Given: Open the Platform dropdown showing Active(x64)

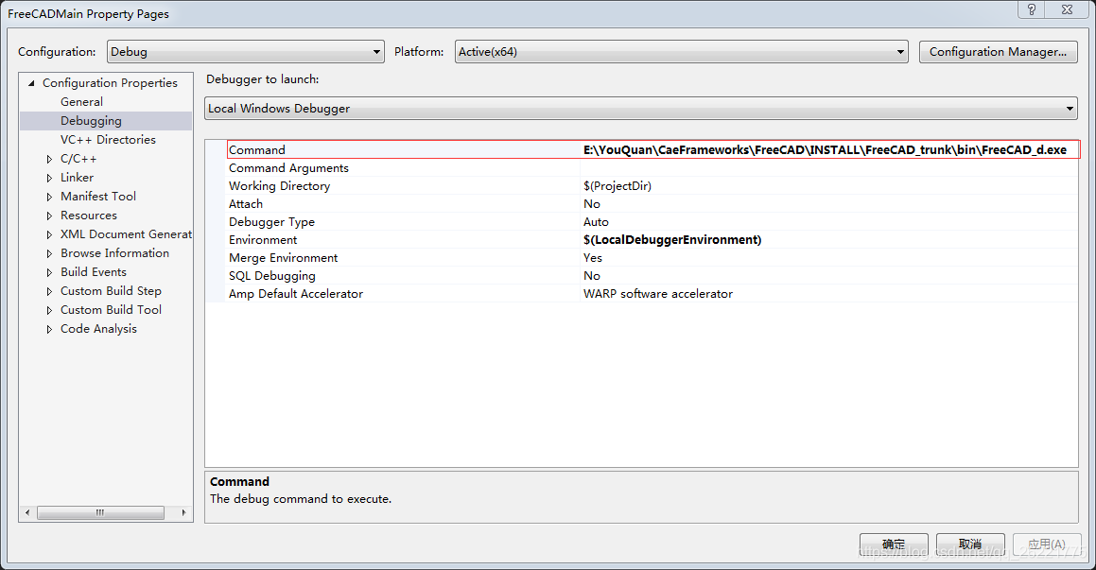Looking at the screenshot, I should coord(682,52).
